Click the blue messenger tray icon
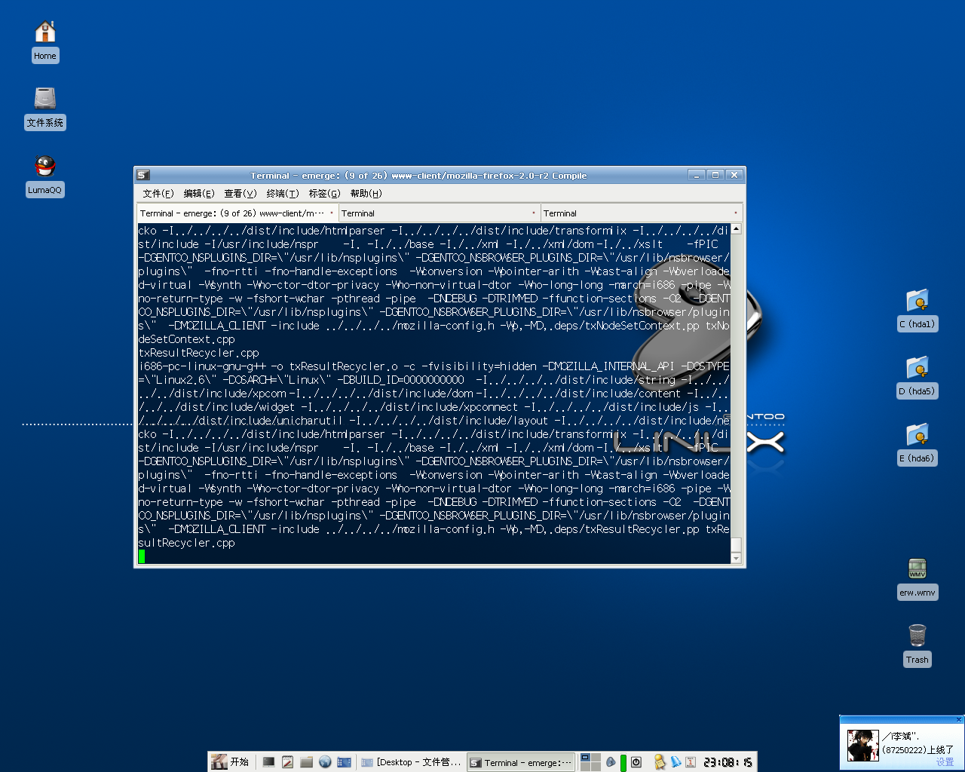965x772 pixels. [x=675, y=762]
